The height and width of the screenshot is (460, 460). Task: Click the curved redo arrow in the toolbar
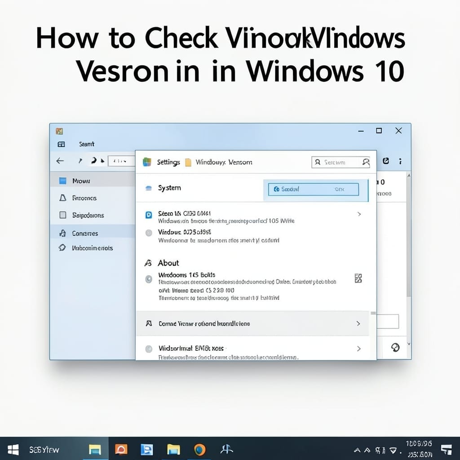coord(94,160)
